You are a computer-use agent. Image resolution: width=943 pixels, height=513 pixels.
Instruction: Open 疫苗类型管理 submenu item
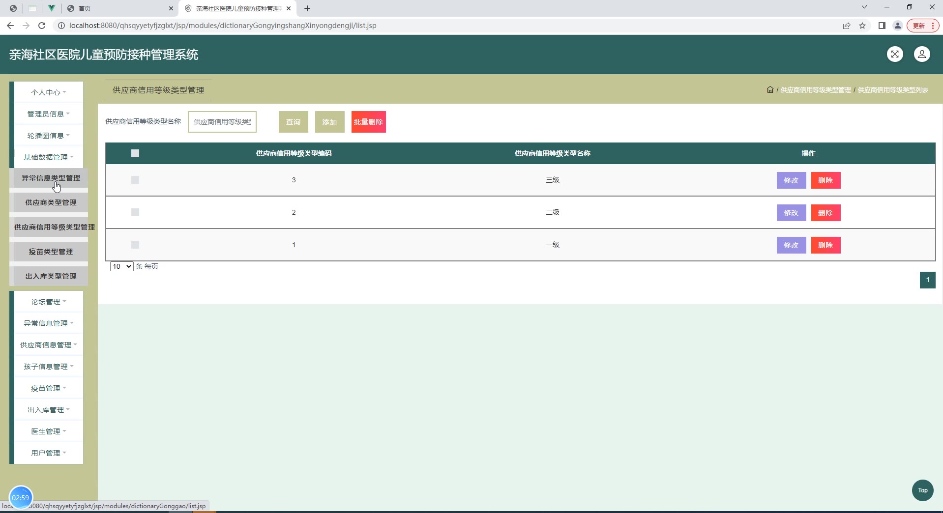51,252
